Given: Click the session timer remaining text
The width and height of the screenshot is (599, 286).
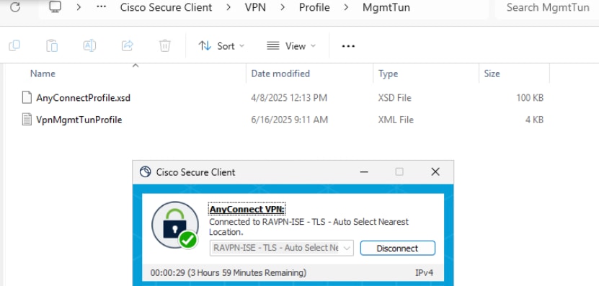Looking at the screenshot, I should 228,273.
